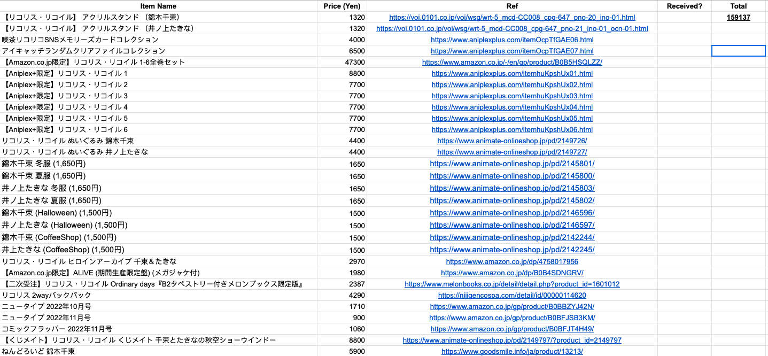Open animate-onlineshop pd/2145801 link
This screenshot has height=356, width=768.
point(512,164)
